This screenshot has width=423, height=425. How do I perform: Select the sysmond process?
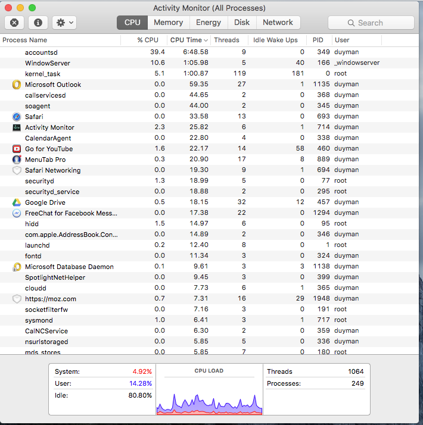tap(209, 320)
